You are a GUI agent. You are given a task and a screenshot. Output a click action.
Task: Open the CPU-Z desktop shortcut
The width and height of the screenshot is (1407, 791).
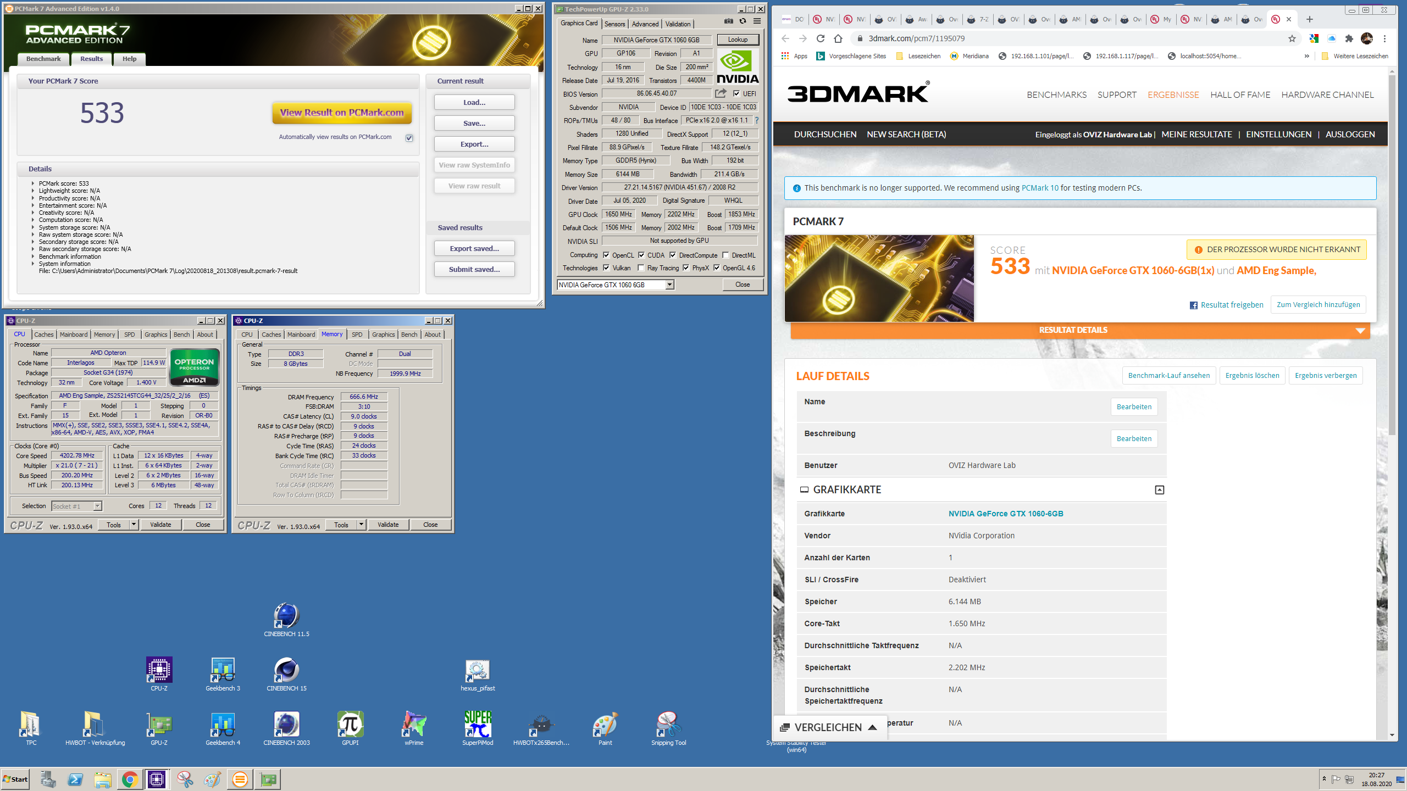coord(159,674)
